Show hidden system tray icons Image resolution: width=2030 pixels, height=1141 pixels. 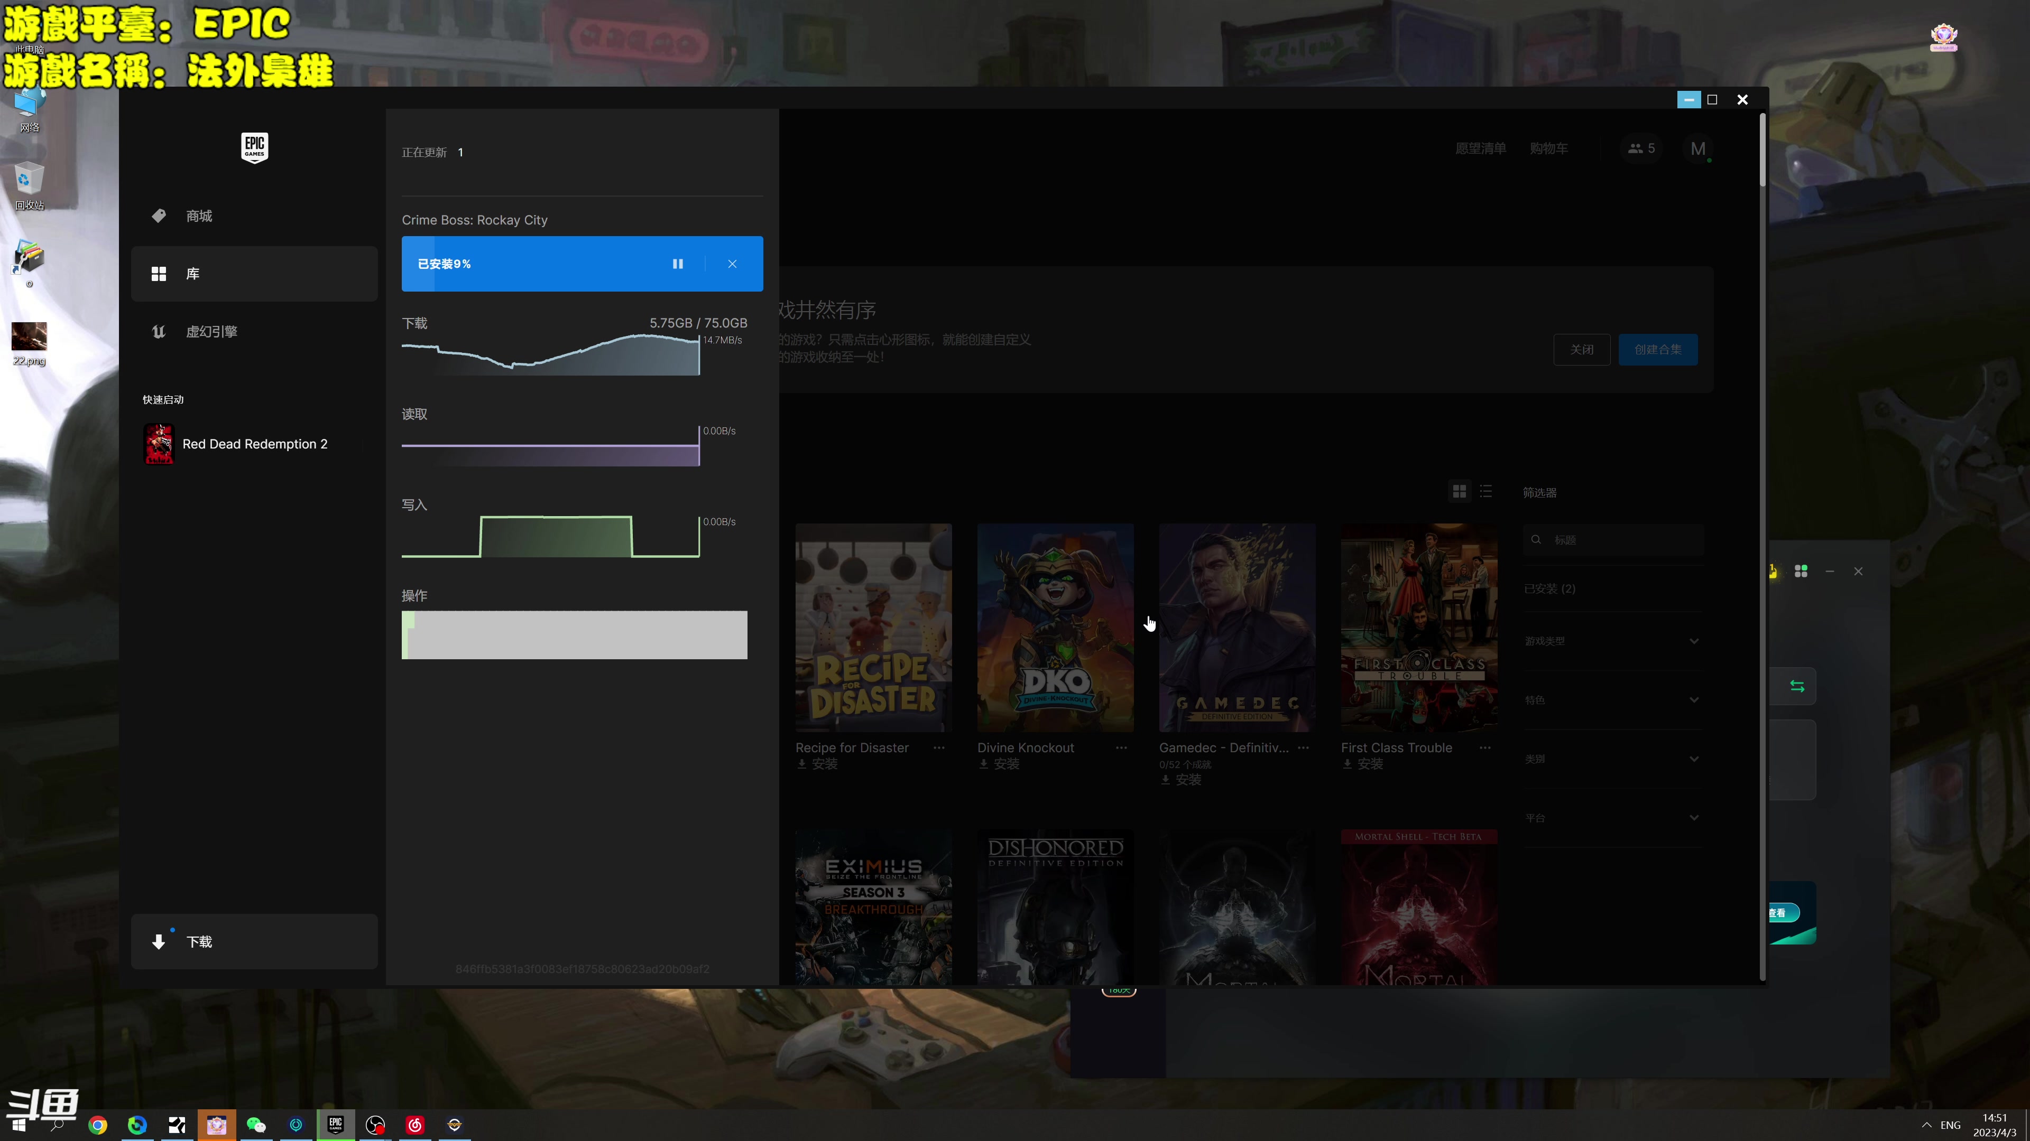(x=1927, y=1125)
